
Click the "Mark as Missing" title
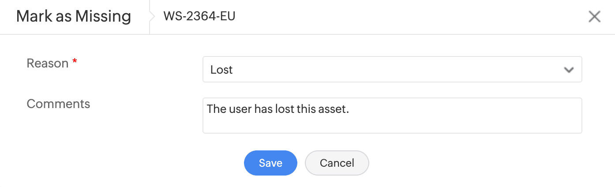(74, 17)
